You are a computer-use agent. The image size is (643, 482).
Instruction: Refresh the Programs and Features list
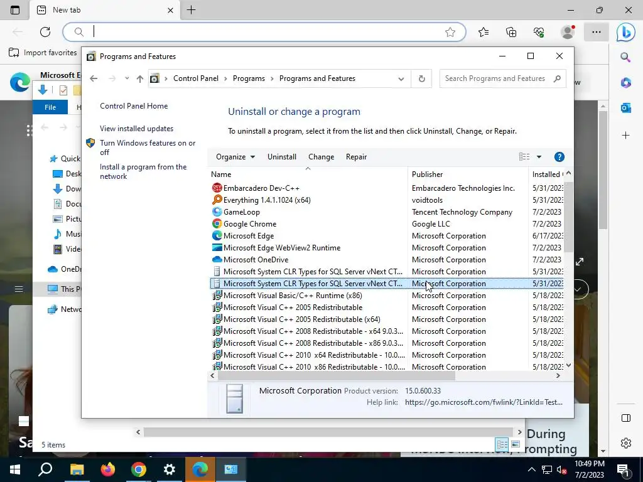point(421,78)
